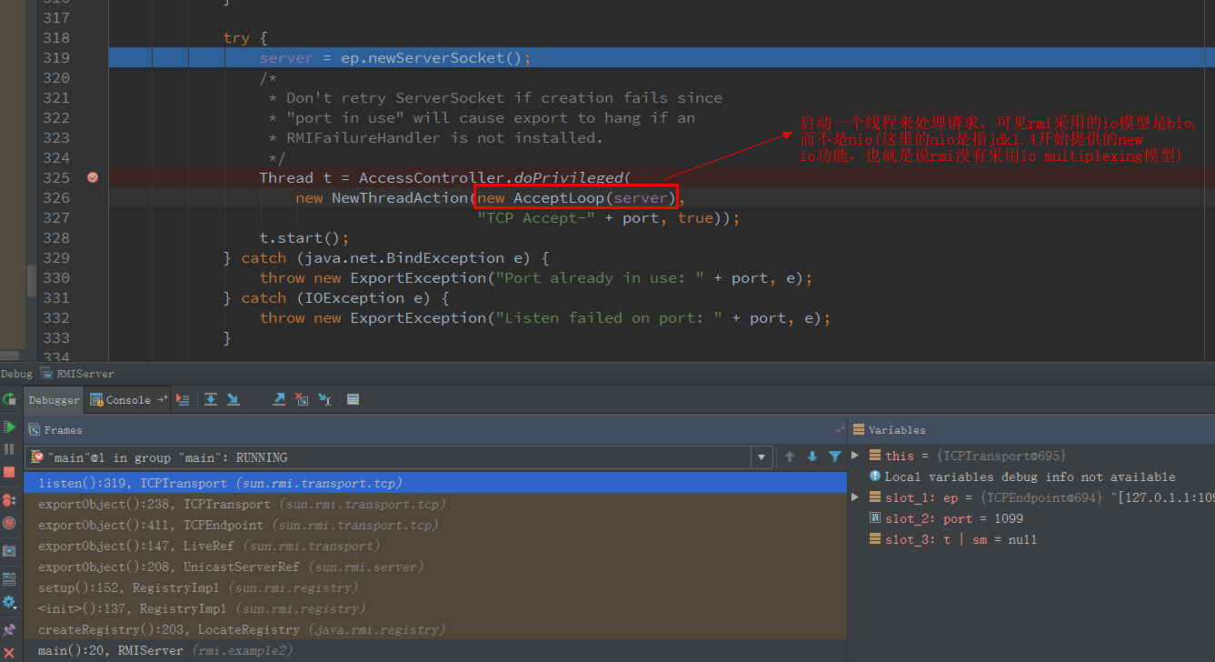The width and height of the screenshot is (1215, 662).
Task: Resume program with green play icon
Action: tap(9, 426)
